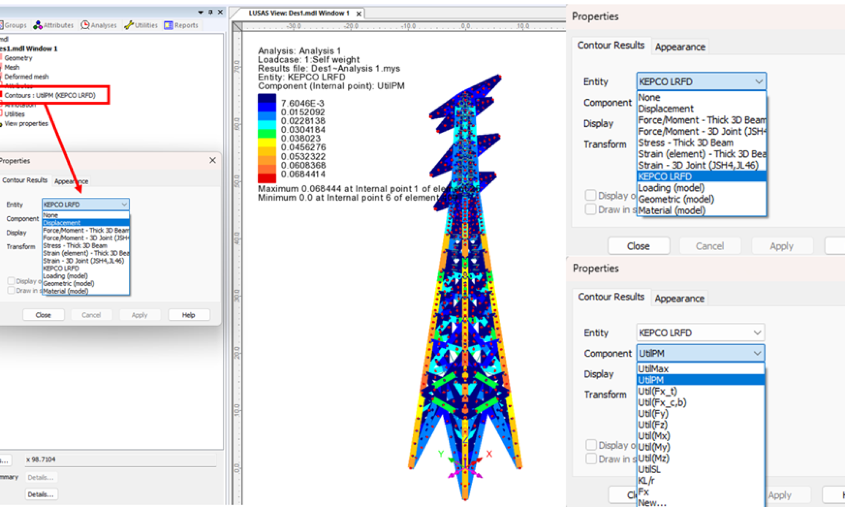The image size is (845, 507).
Task: Select the Contours : UtilPM (KEPCO LRFD) layer
Action: click(x=50, y=95)
